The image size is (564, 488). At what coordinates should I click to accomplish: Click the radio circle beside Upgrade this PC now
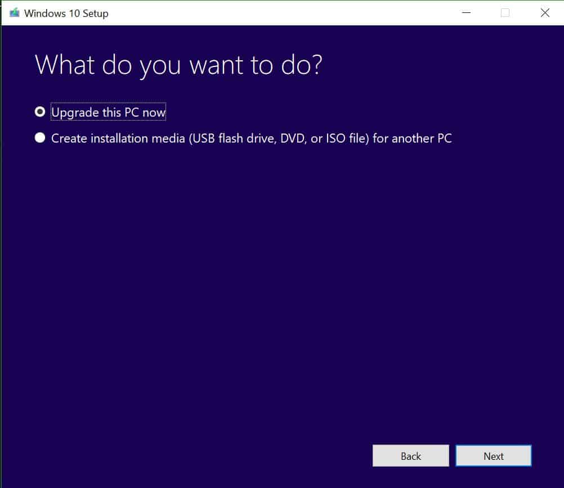click(x=39, y=112)
